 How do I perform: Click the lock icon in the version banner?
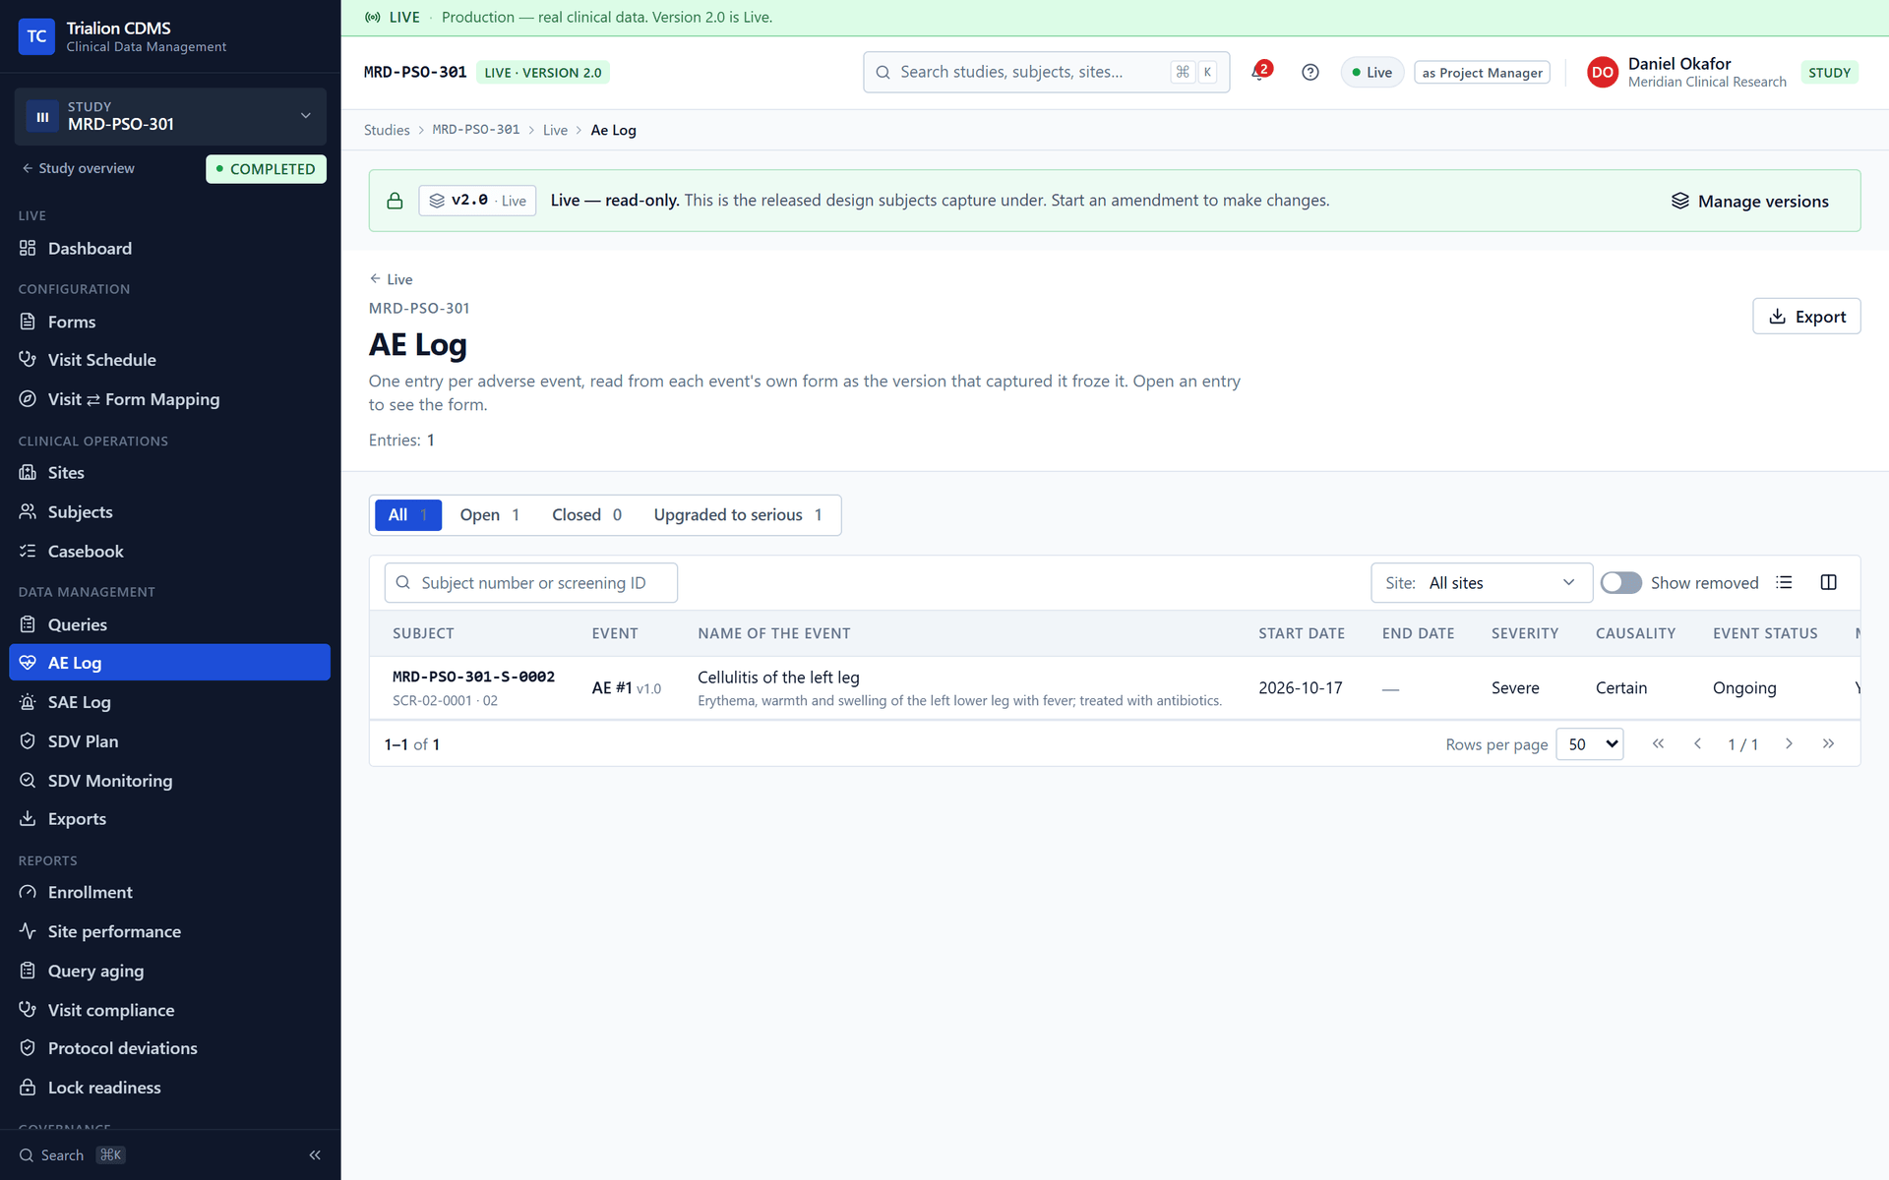coord(395,201)
